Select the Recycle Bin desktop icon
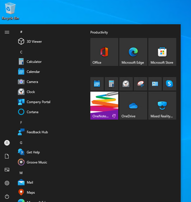Screen dimensions: 191x202 point(10,11)
